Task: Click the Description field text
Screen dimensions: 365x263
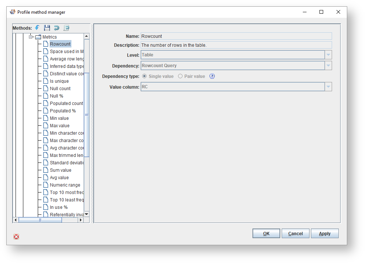Action: 174,45
